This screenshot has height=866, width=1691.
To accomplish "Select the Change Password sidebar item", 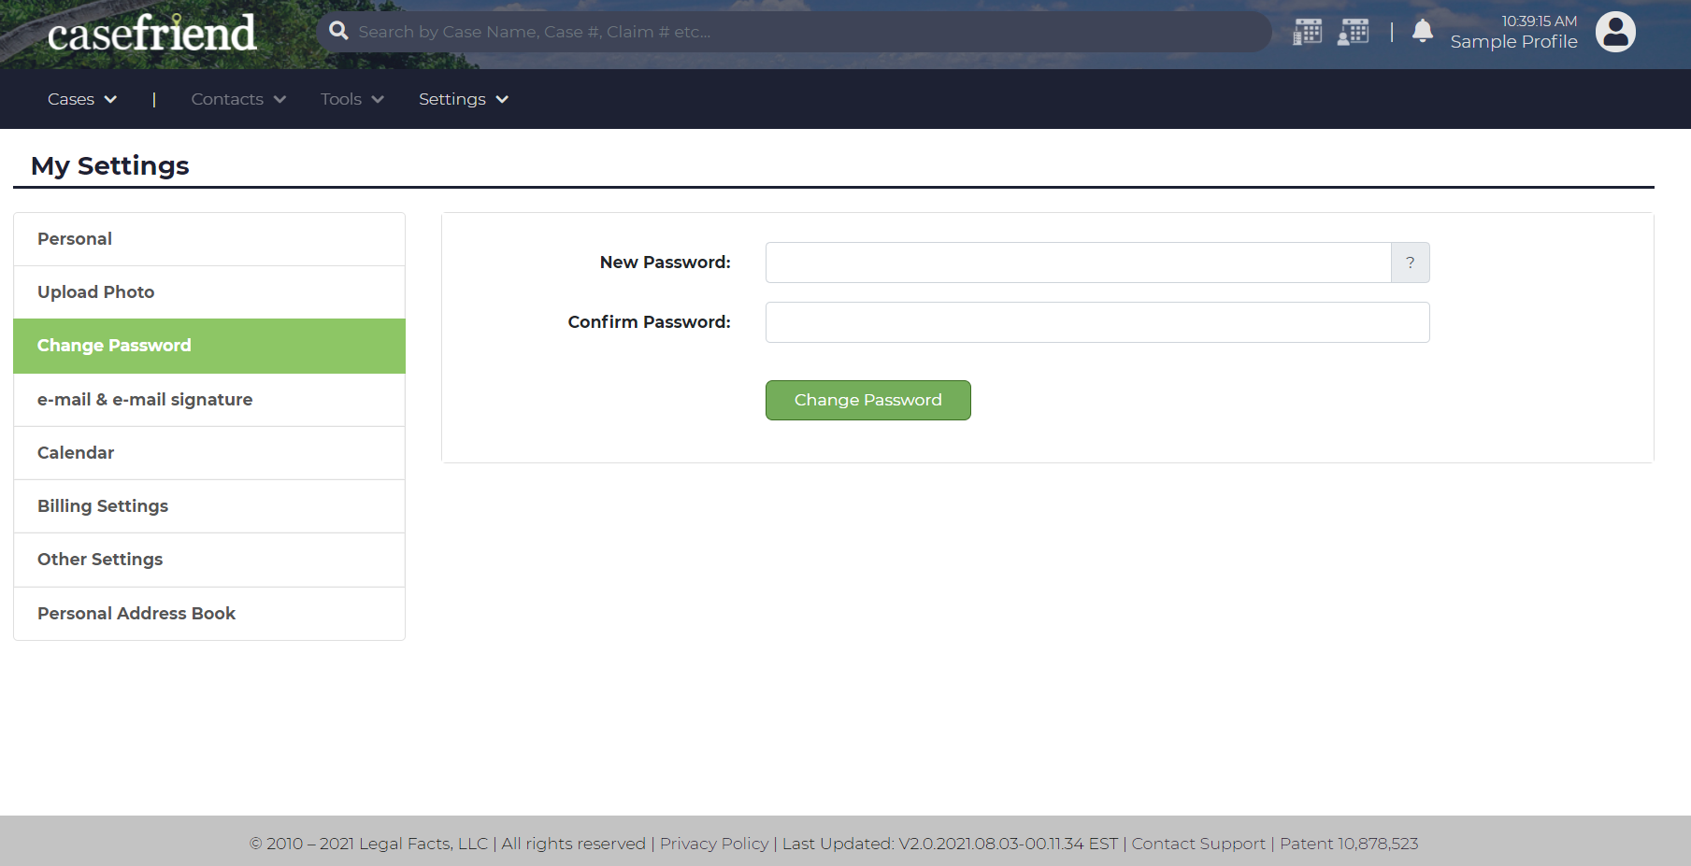I will (x=209, y=346).
